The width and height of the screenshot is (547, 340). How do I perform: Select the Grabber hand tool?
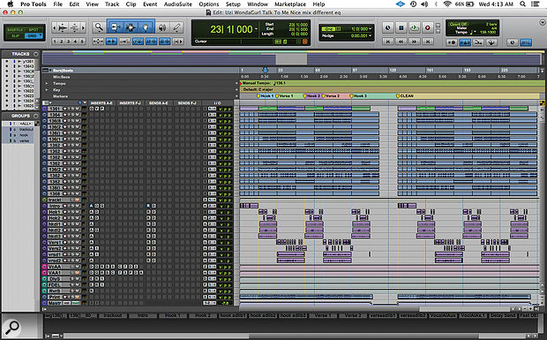pyautogui.click(x=146, y=26)
